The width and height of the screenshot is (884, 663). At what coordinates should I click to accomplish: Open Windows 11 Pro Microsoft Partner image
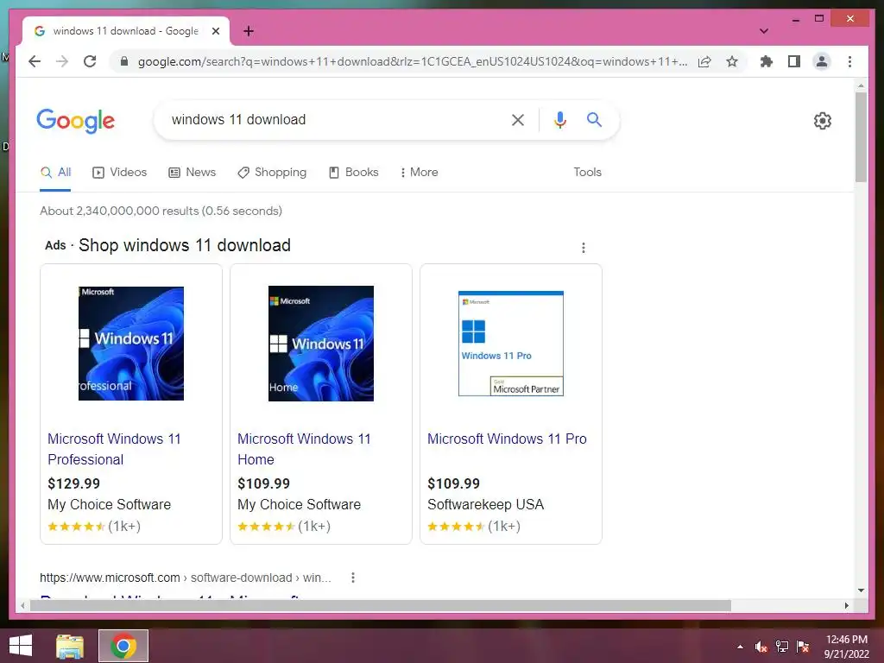[x=511, y=344]
